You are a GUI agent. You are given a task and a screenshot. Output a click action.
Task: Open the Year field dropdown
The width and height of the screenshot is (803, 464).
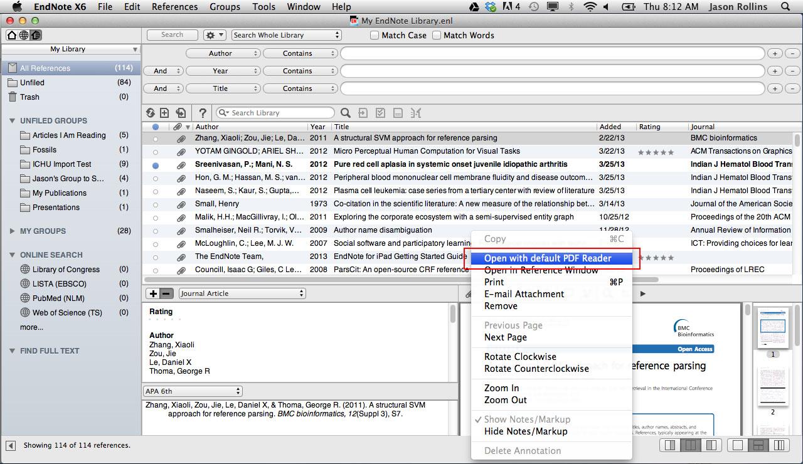(x=223, y=71)
